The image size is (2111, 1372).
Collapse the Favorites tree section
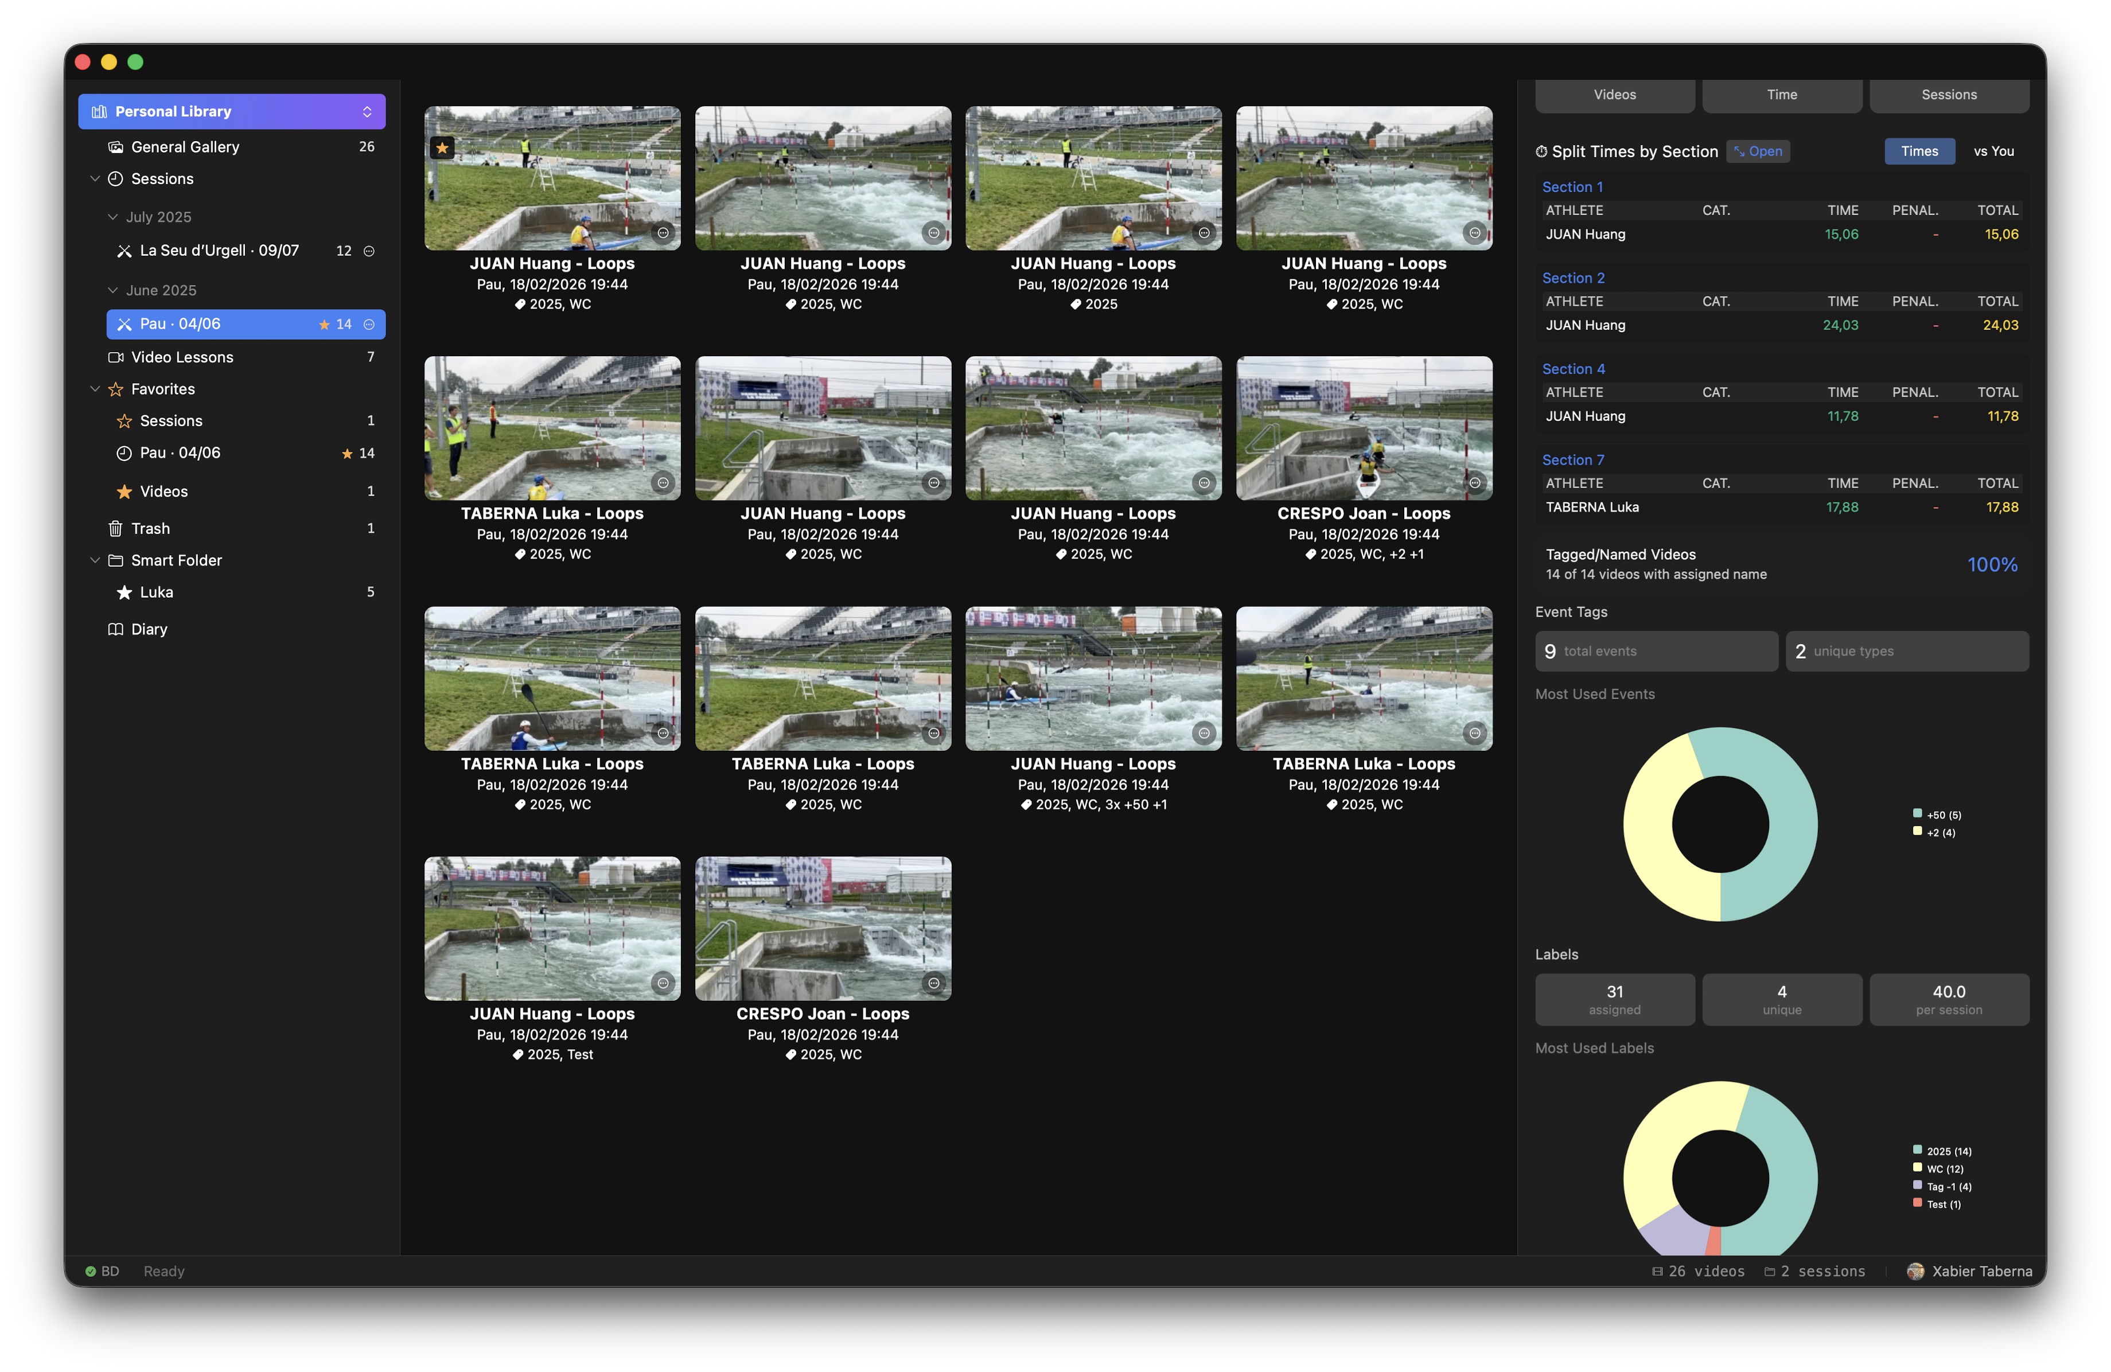(x=95, y=389)
